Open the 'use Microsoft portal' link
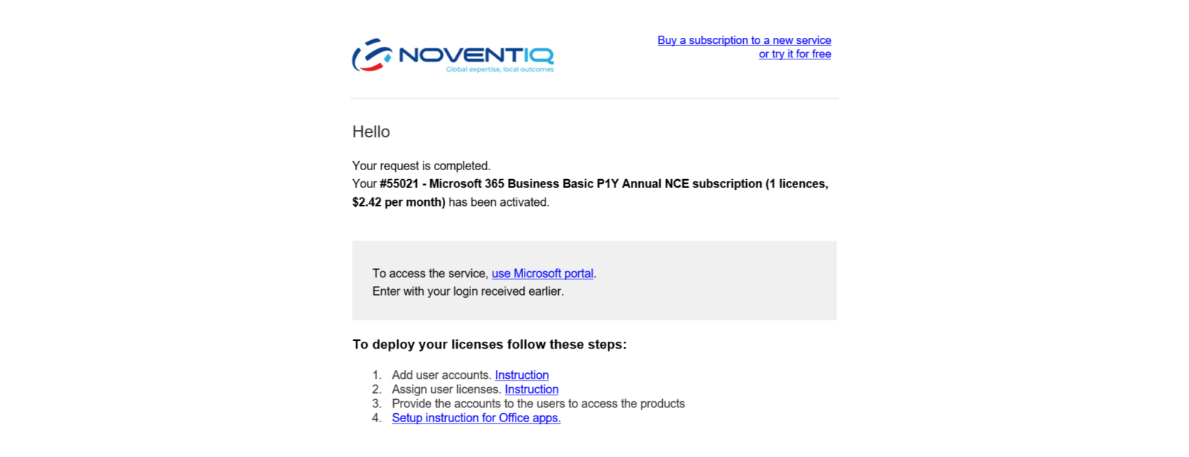Image resolution: width=1189 pixels, height=457 pixels. click(x=542, y=273)
